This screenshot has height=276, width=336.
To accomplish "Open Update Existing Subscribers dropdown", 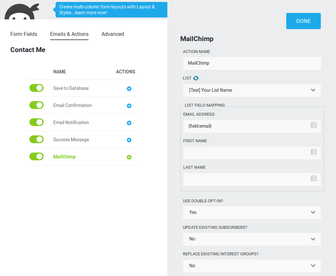I will 252,239.
